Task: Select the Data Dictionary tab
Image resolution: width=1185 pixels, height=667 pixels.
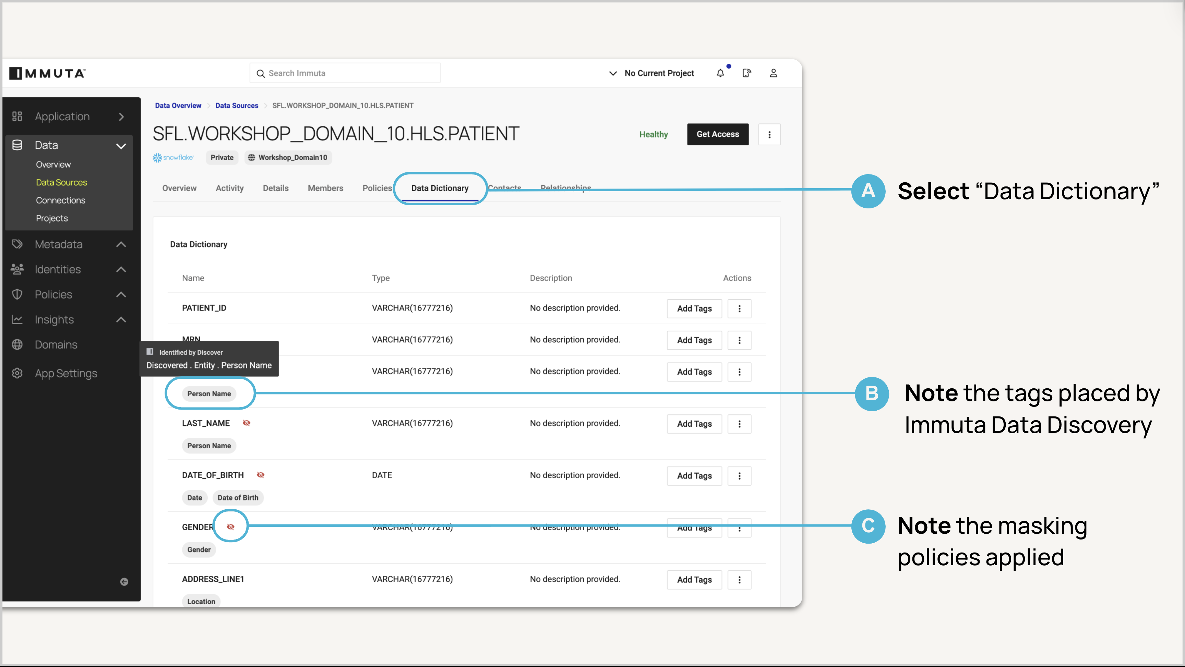Action: [439, 188]
